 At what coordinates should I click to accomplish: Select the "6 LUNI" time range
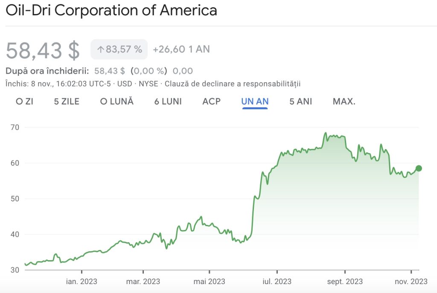click(x=168, y=101)
